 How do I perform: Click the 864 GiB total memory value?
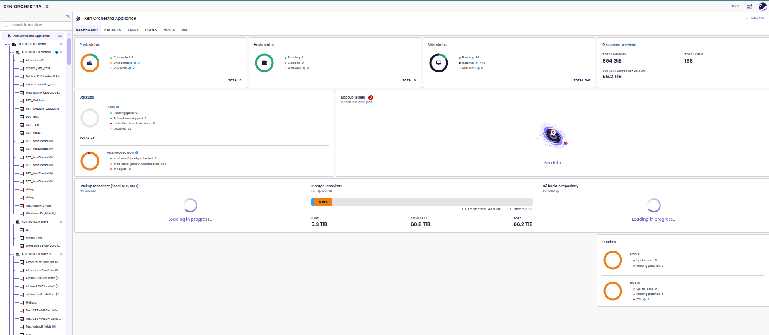click(612, 61)
